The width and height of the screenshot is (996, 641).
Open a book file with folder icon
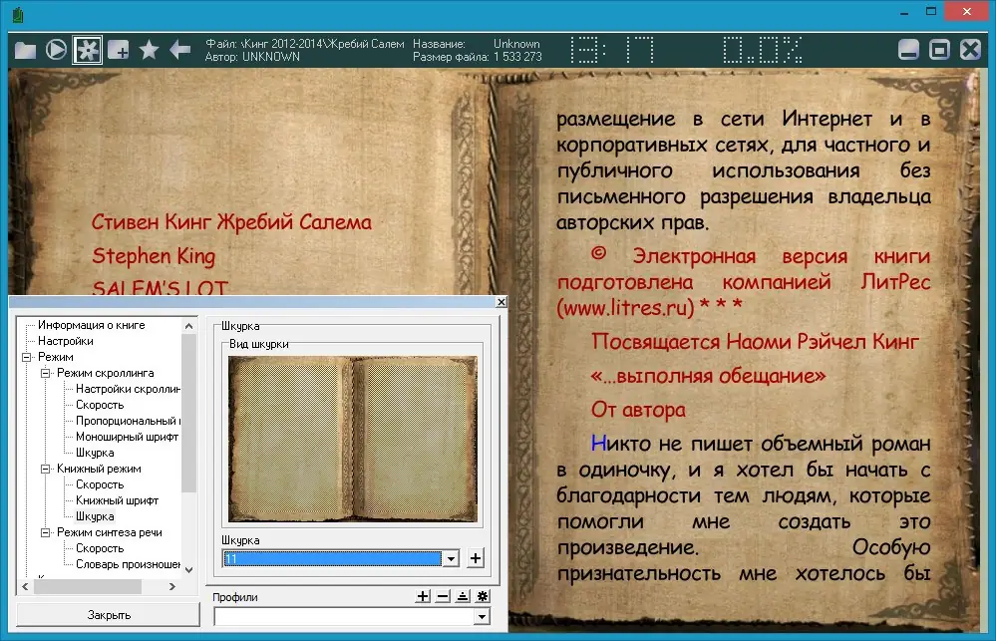click(x=25, y=50)
